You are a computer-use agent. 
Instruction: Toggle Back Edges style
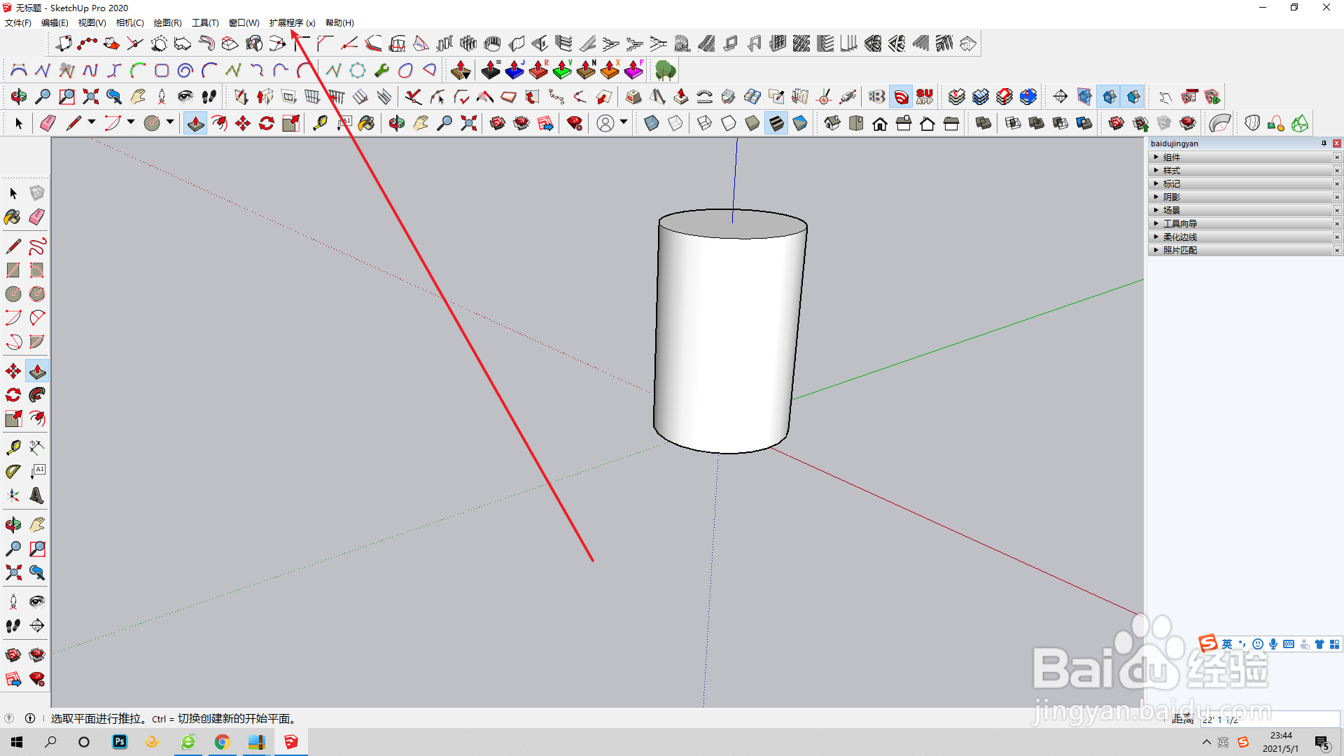coord(675,124)
